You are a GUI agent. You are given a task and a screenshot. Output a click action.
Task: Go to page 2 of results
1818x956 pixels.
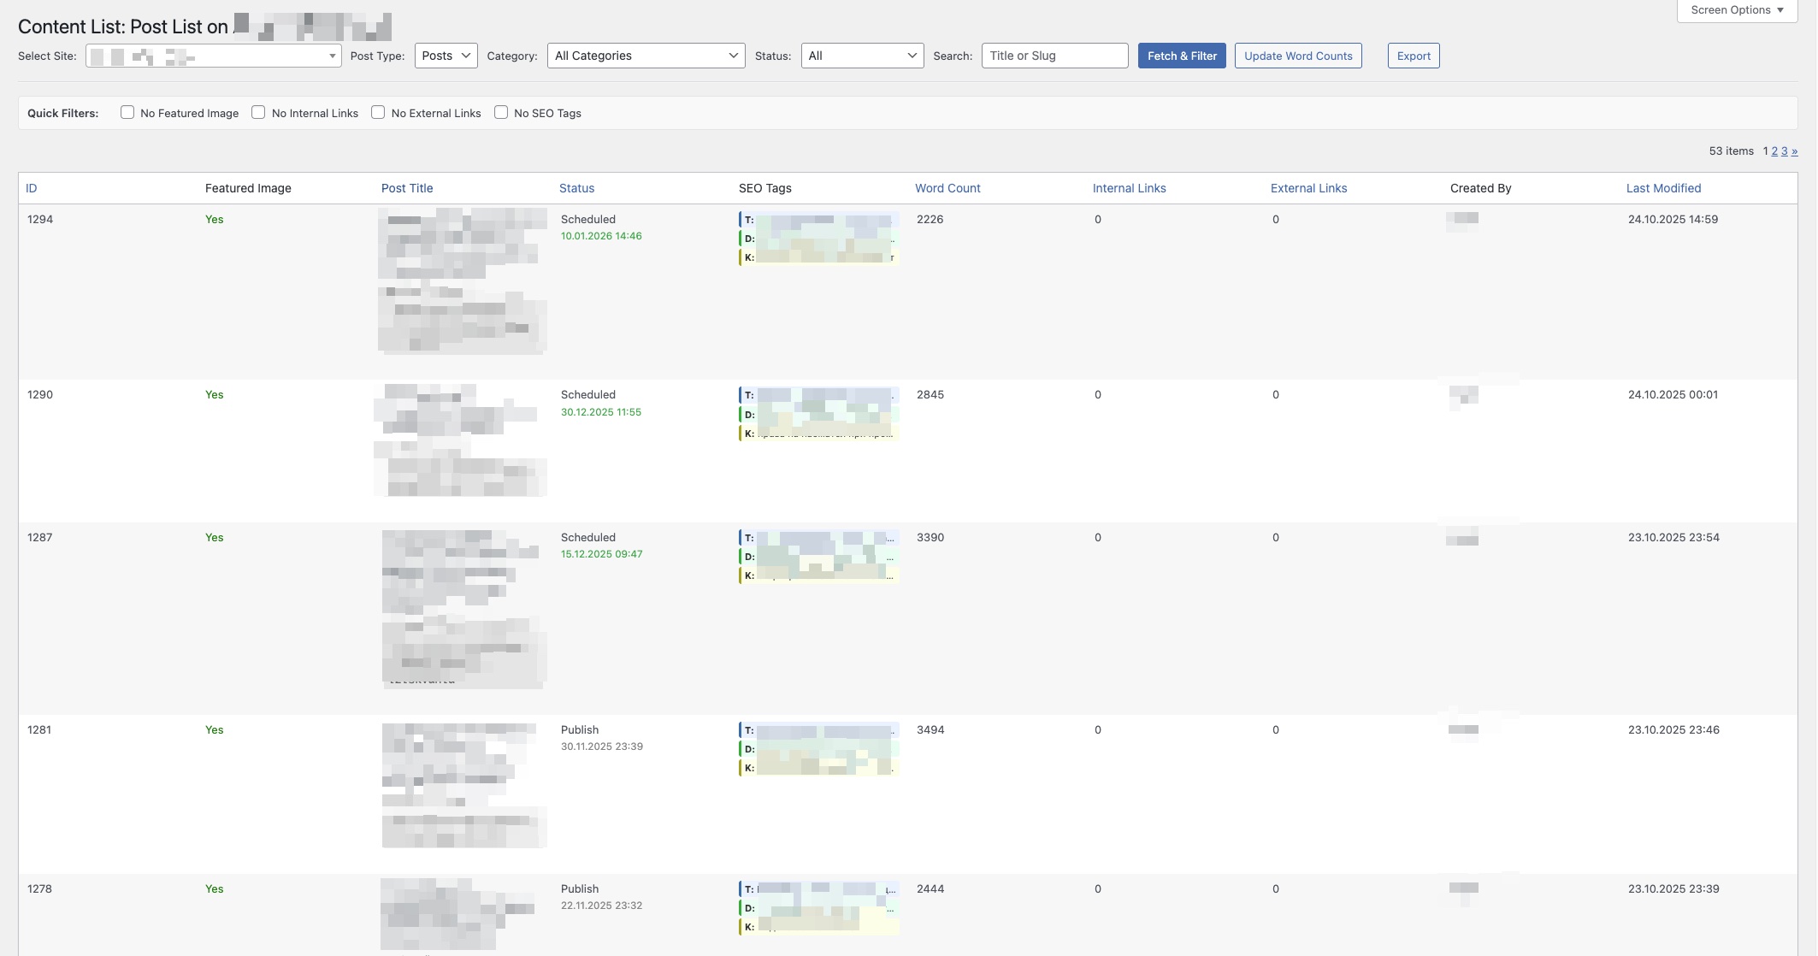tap(1774, 151)
